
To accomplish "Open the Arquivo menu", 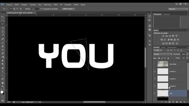I will (x=9, y=5).
